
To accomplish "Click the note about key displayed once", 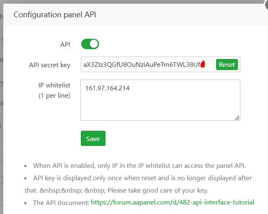I will (x=142, y=178).
